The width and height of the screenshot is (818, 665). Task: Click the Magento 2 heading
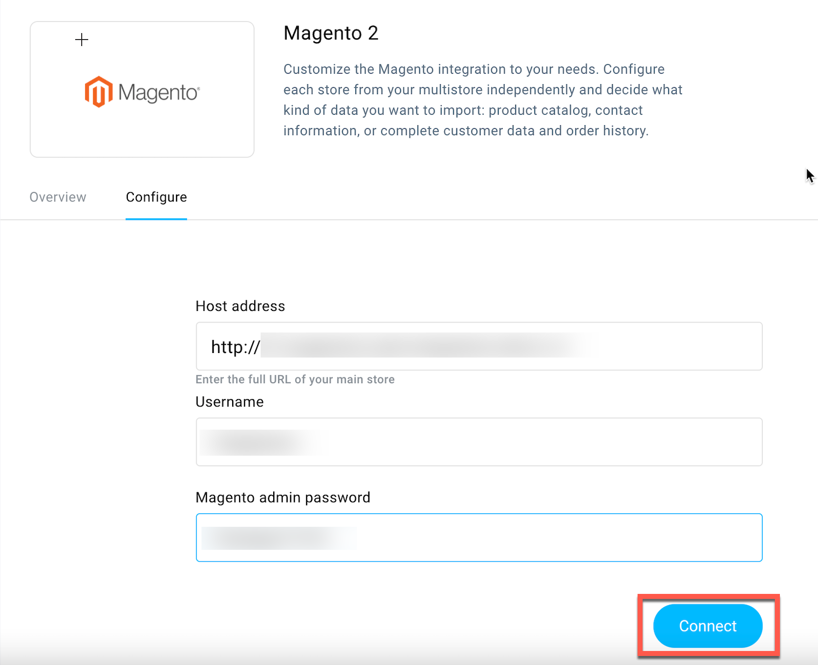coord(331,33)
